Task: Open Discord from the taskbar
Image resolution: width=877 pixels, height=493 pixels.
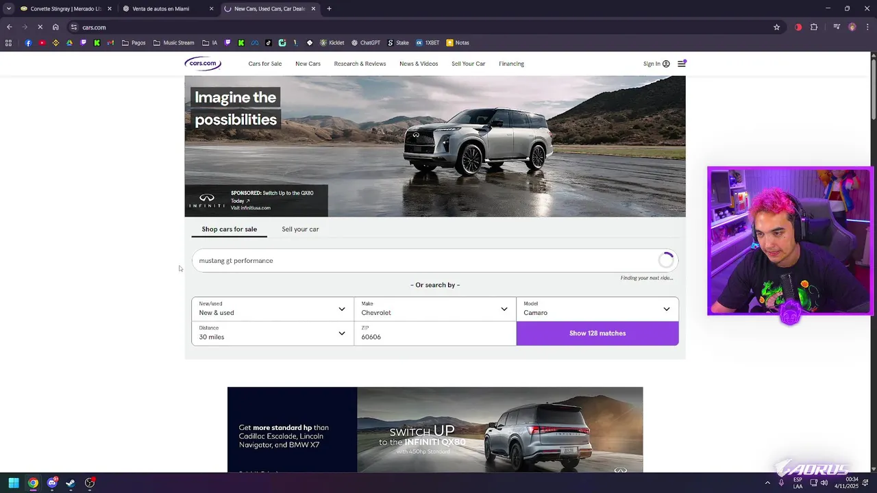Action: point(52,483)
